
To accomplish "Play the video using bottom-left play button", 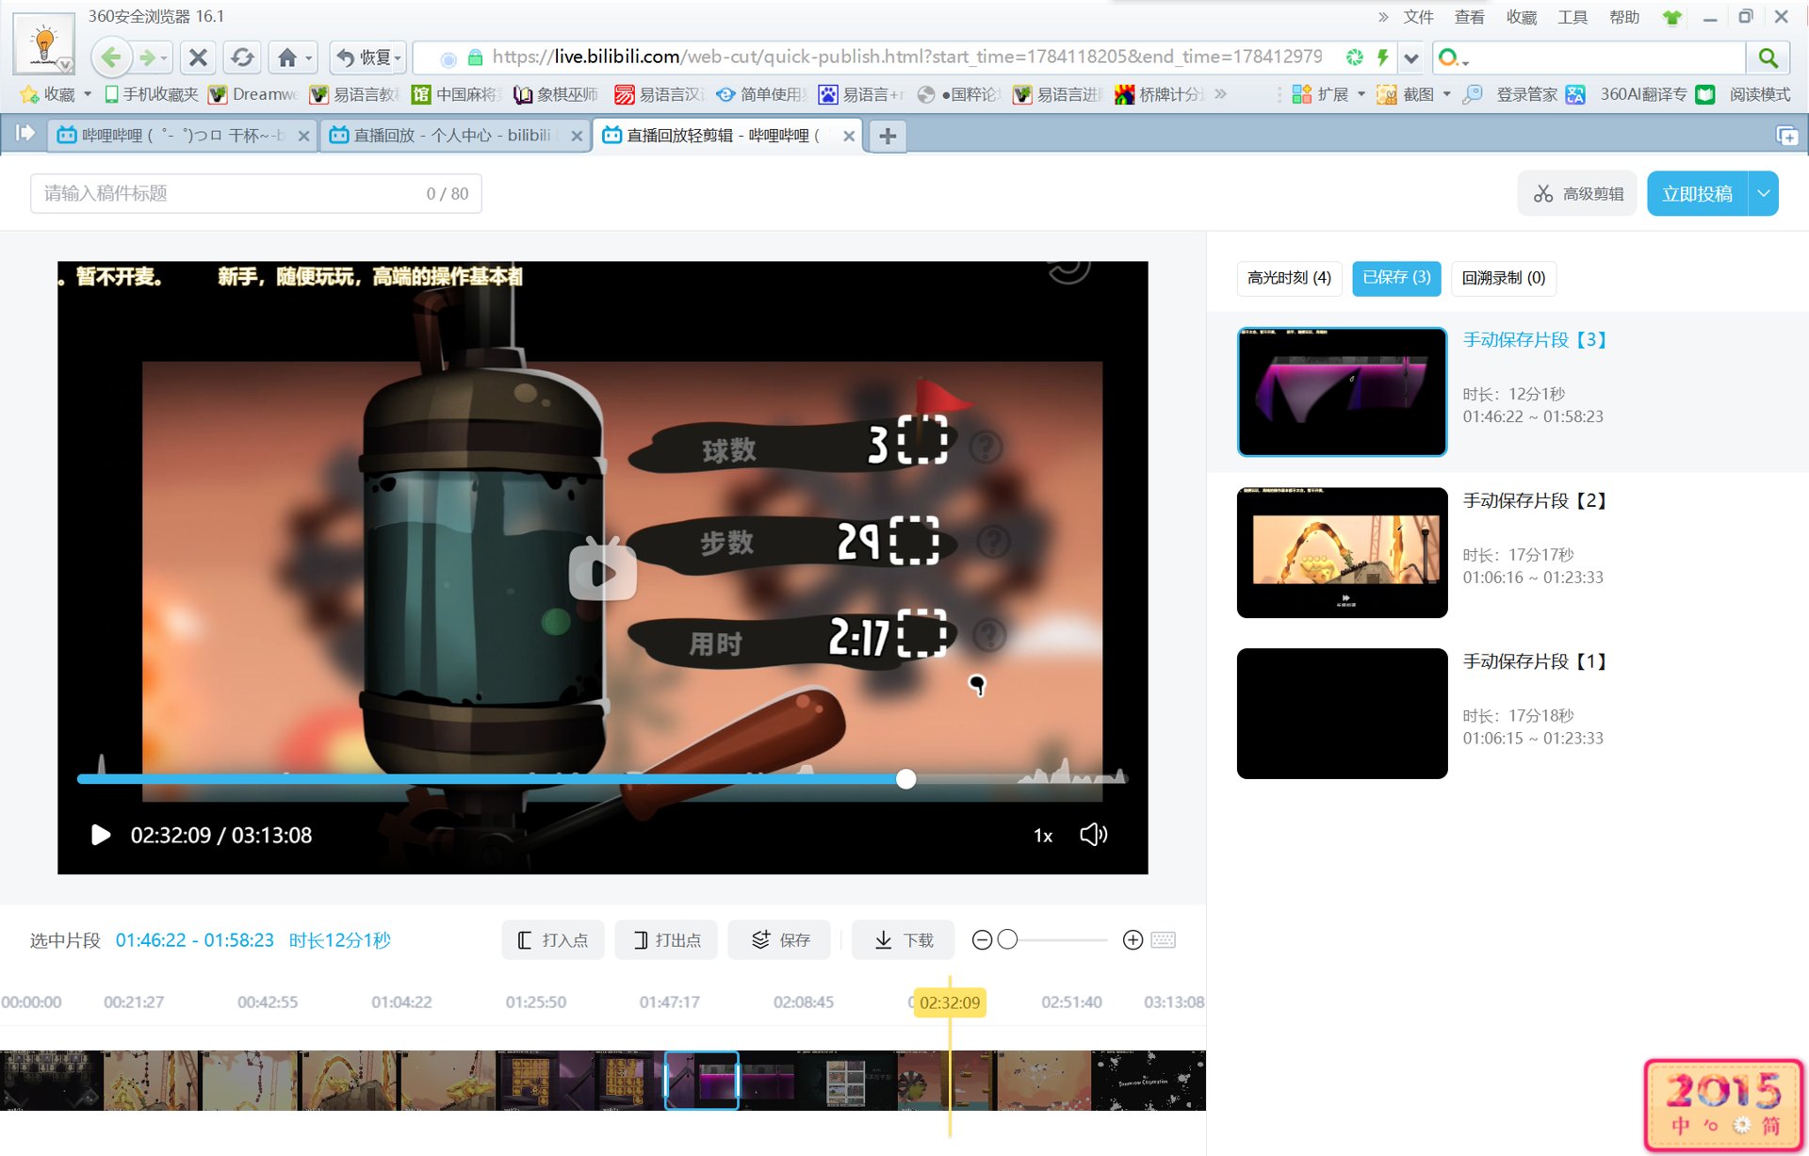I will 100,835.
